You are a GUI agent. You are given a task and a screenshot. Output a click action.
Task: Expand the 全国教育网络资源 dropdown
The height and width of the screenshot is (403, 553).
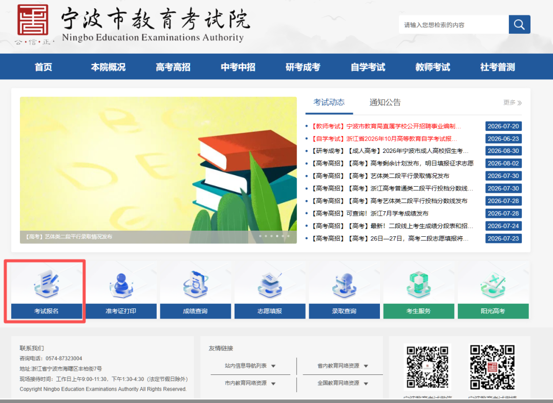(x=343, y=383)
